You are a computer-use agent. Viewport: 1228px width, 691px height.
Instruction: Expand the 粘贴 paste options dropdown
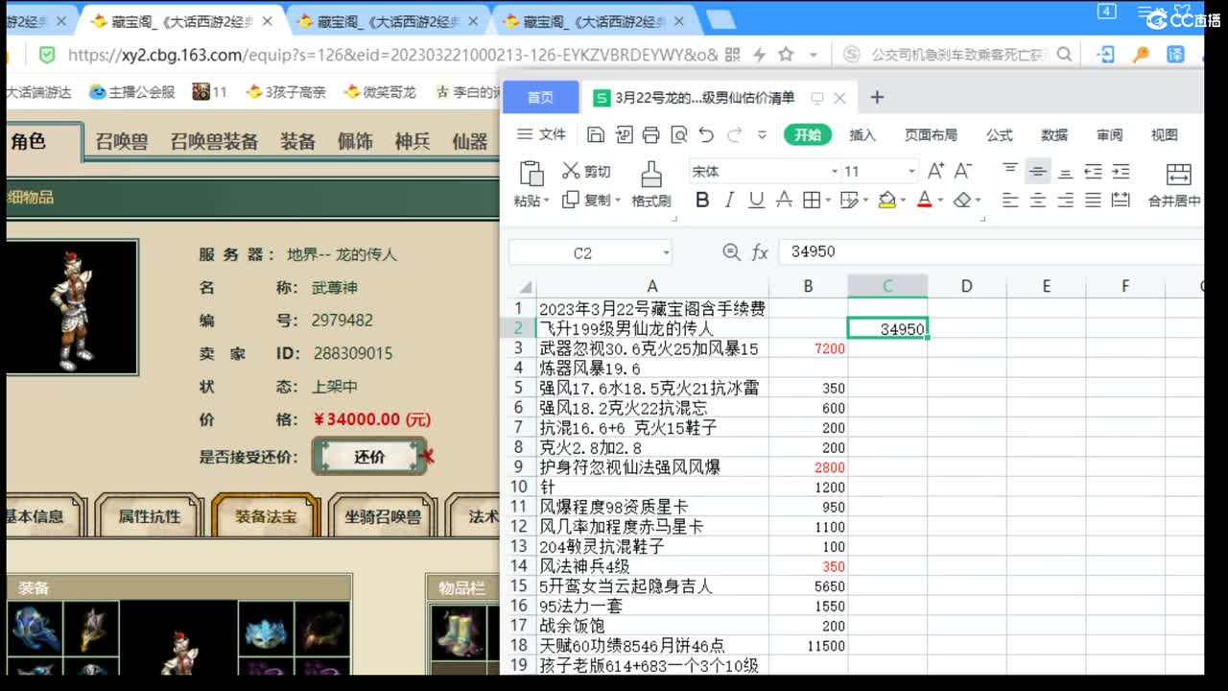[x=546, y=202]
